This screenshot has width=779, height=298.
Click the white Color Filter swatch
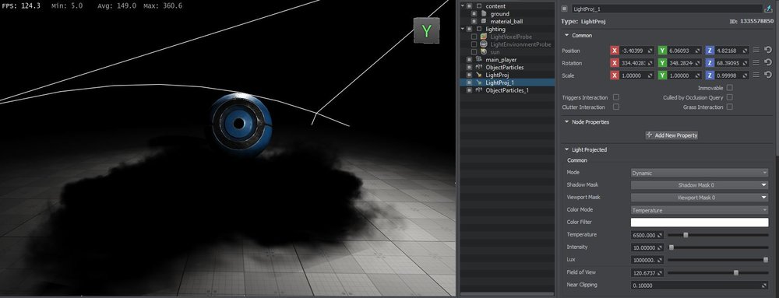click(700, 222)
